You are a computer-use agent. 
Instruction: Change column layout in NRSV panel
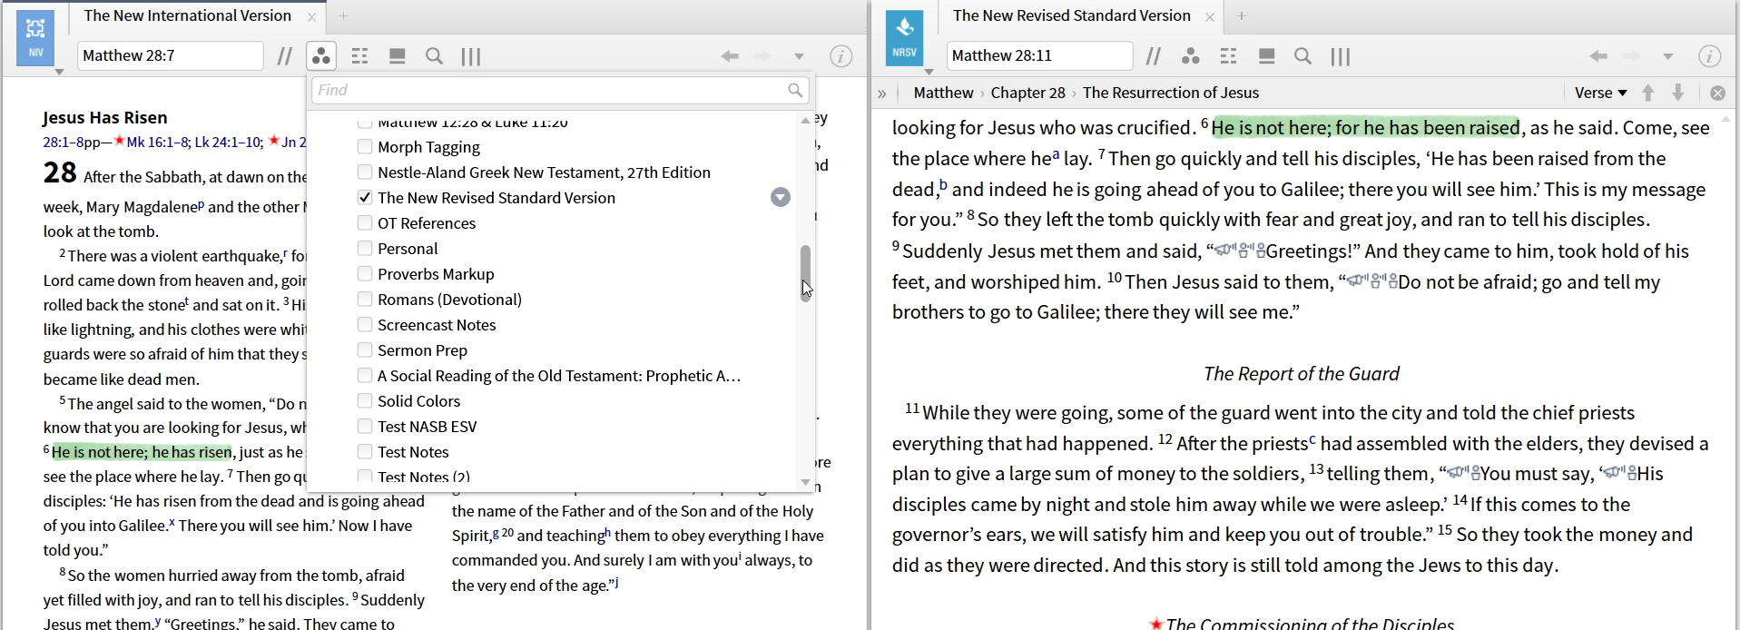click(x=1341, y=56)
